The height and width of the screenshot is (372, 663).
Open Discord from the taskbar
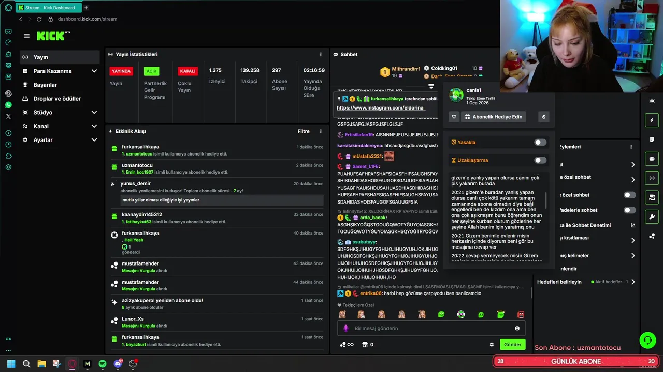coord(118,364)
